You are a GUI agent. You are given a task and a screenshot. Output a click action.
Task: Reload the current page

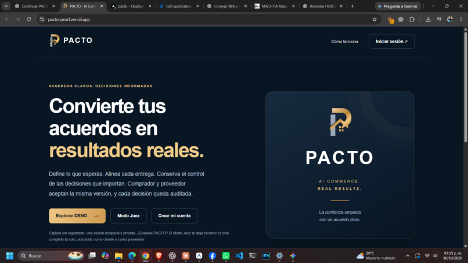point(28,19)
